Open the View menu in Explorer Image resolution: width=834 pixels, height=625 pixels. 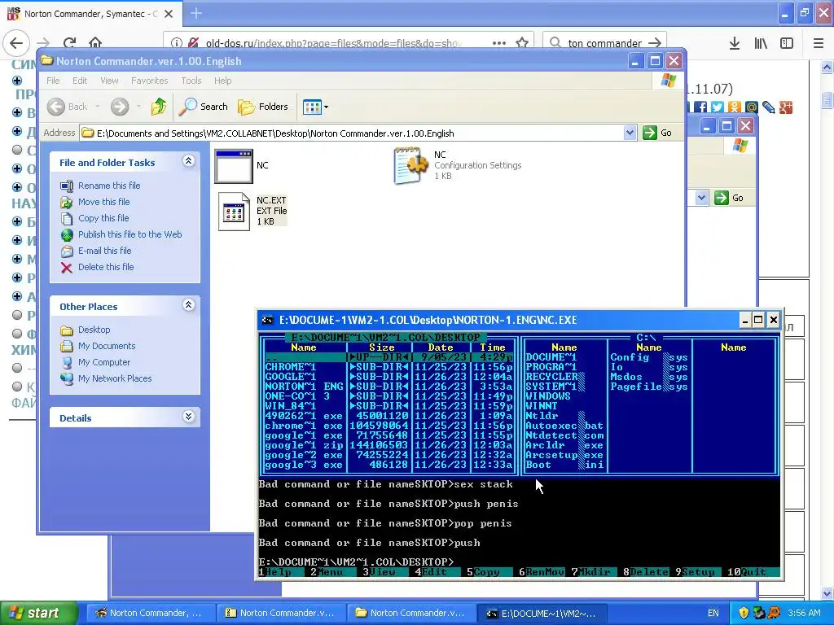tap(109, 81)
